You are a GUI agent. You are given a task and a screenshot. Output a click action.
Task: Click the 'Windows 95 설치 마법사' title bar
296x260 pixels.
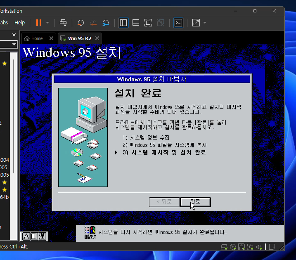point(152,79)
